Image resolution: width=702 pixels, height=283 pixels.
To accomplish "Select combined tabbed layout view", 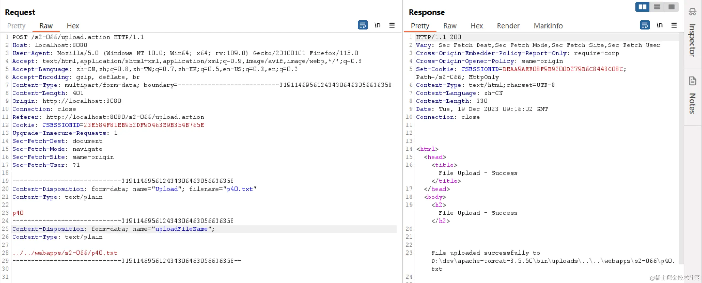I will pyautogui.click(x=672, y=7).
